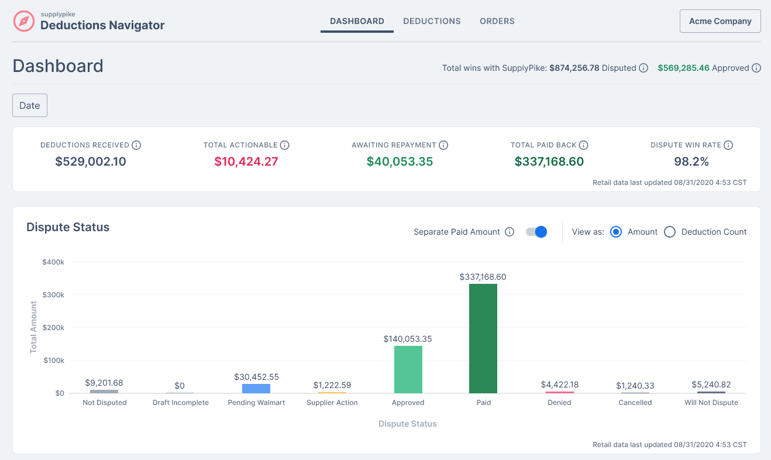Click the $1,240.33 Cancelled amount label

point(635,386)
